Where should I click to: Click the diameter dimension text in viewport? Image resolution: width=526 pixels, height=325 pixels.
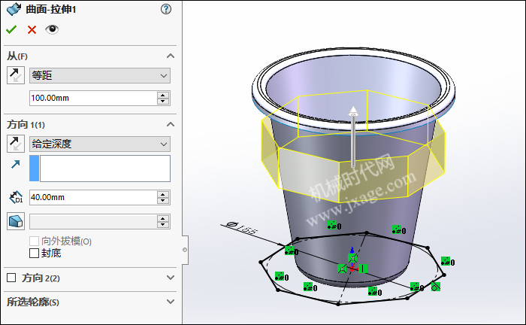(x=242, y=227)
